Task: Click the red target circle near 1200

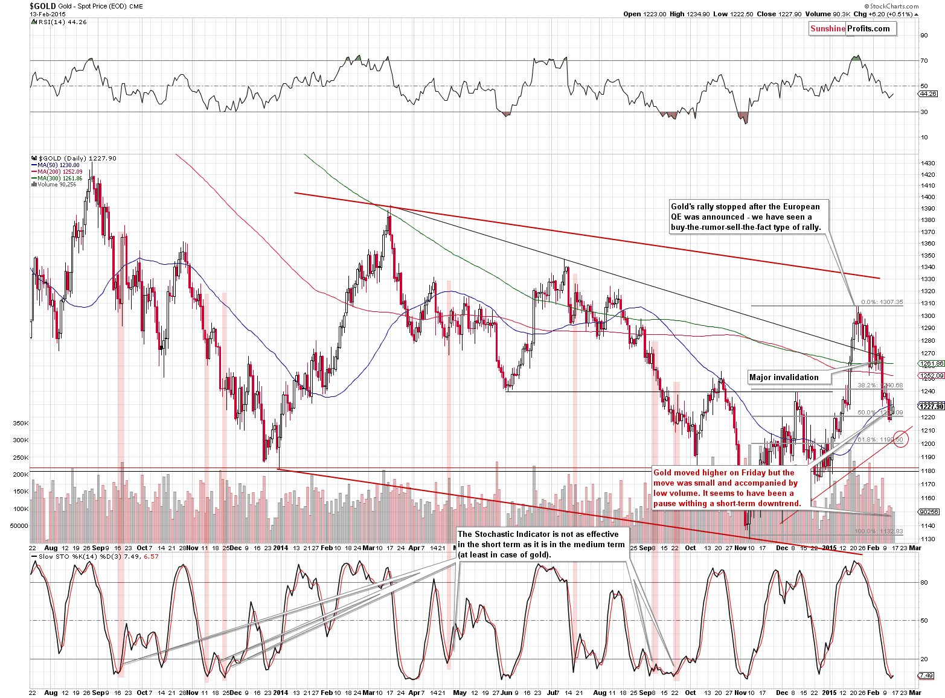Action: (x=900, y=439)
